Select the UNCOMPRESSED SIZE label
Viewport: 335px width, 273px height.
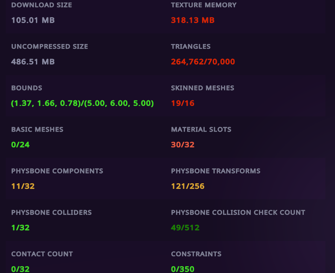pos(50,46)
